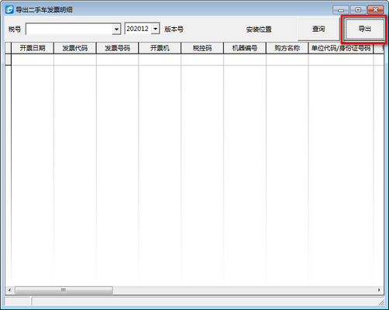
Task: Click the application icon in title bar
Action: 9,9
